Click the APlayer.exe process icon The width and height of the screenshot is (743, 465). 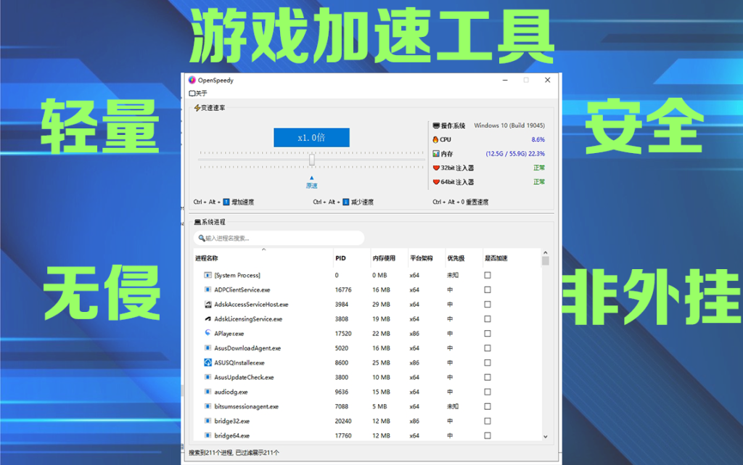tap(208, 333)
